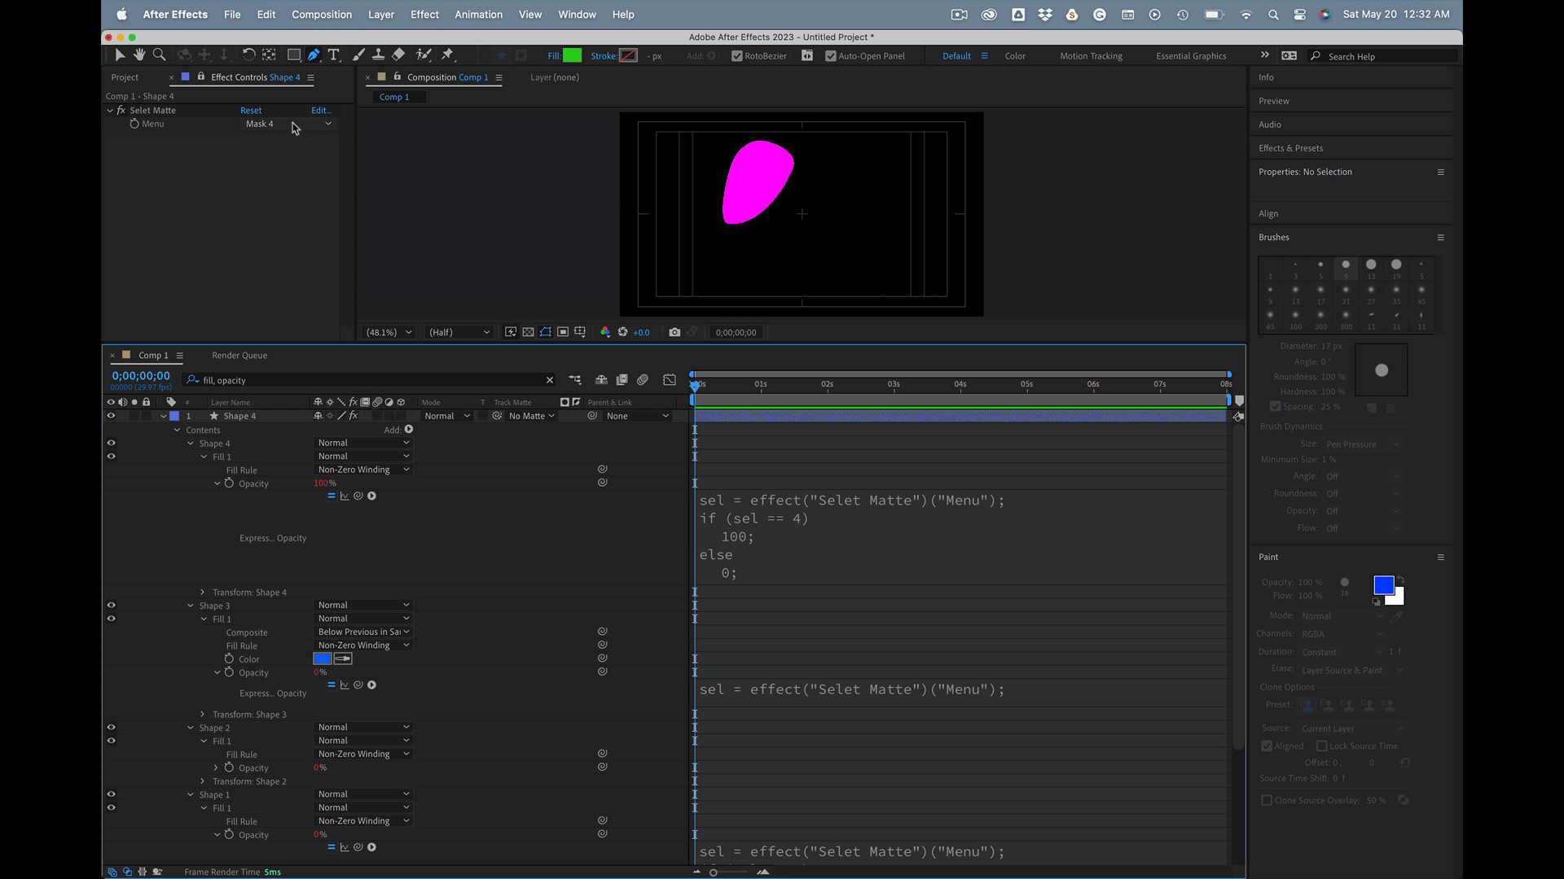This screenshot has height=879, width=1564.
Task: Click the snapshot camera icon in viewer
Action: [x=674, y=332]
